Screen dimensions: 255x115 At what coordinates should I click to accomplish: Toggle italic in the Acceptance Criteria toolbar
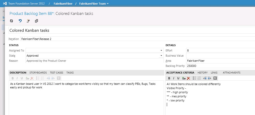[174, 78]
